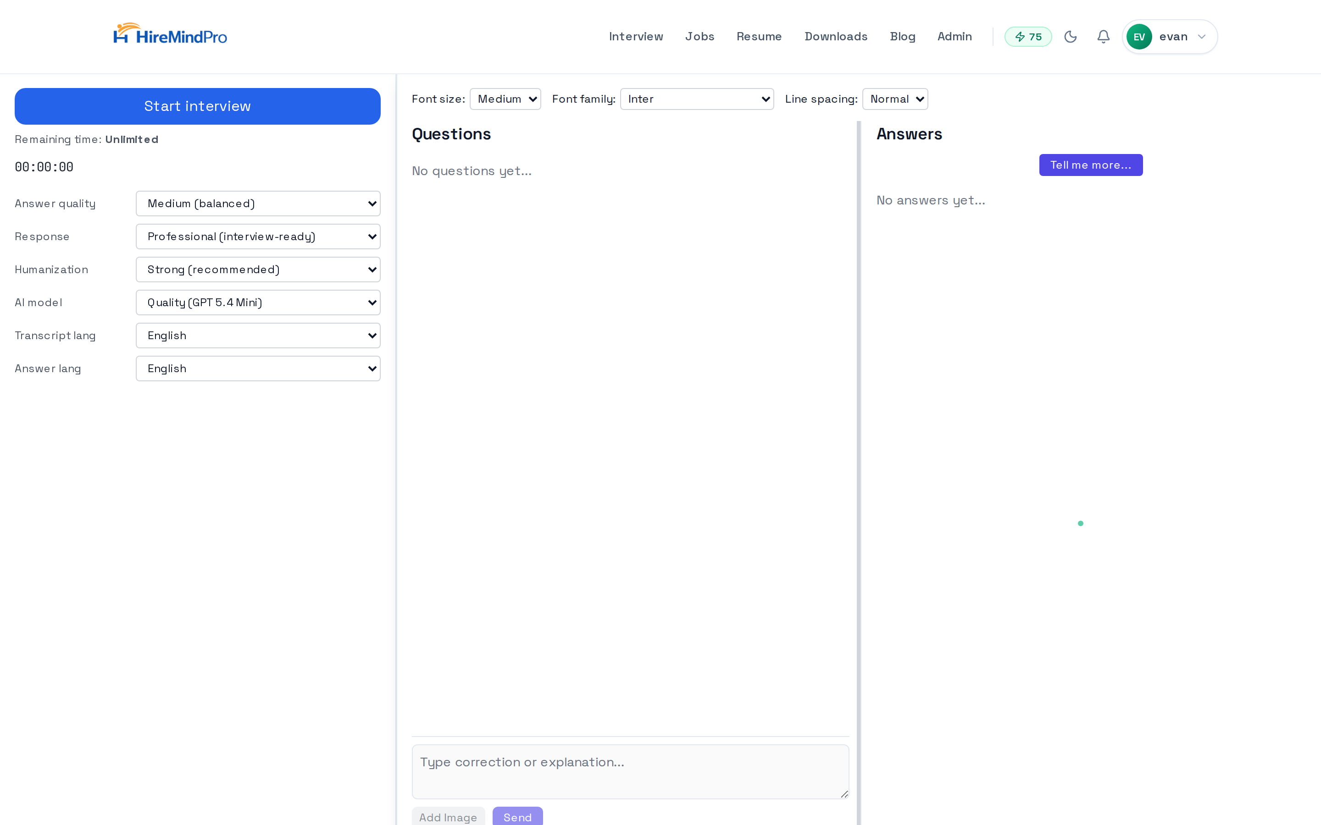Click the Questions/Answers panel divider
The height and width of the screenshot is (825, 1321).
pos(859,473)
